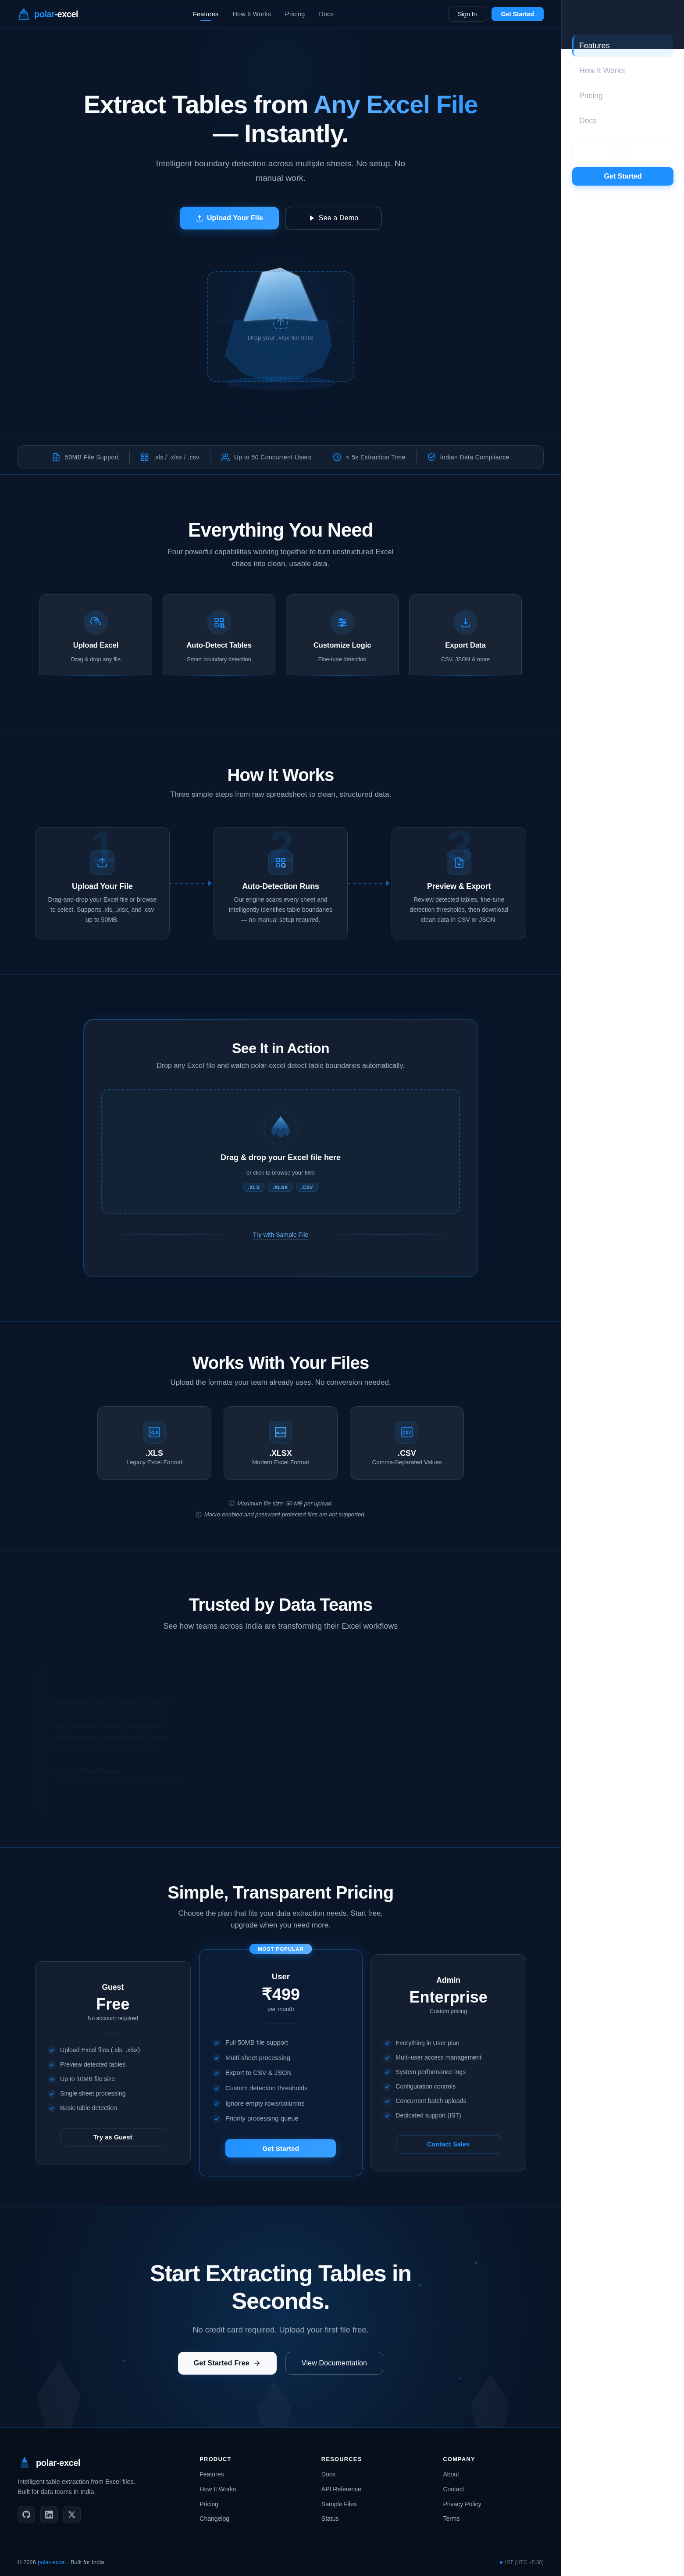Click the Contact Sales button
Viewport: 684px width, 2576px height.
[x=448, y=2144]
